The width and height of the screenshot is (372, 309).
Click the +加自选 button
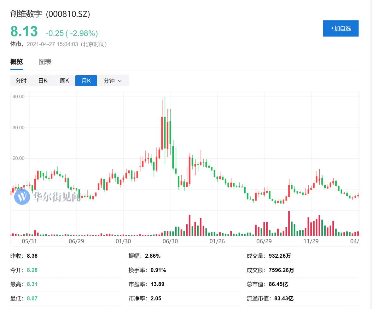click(x=341, y=28)
